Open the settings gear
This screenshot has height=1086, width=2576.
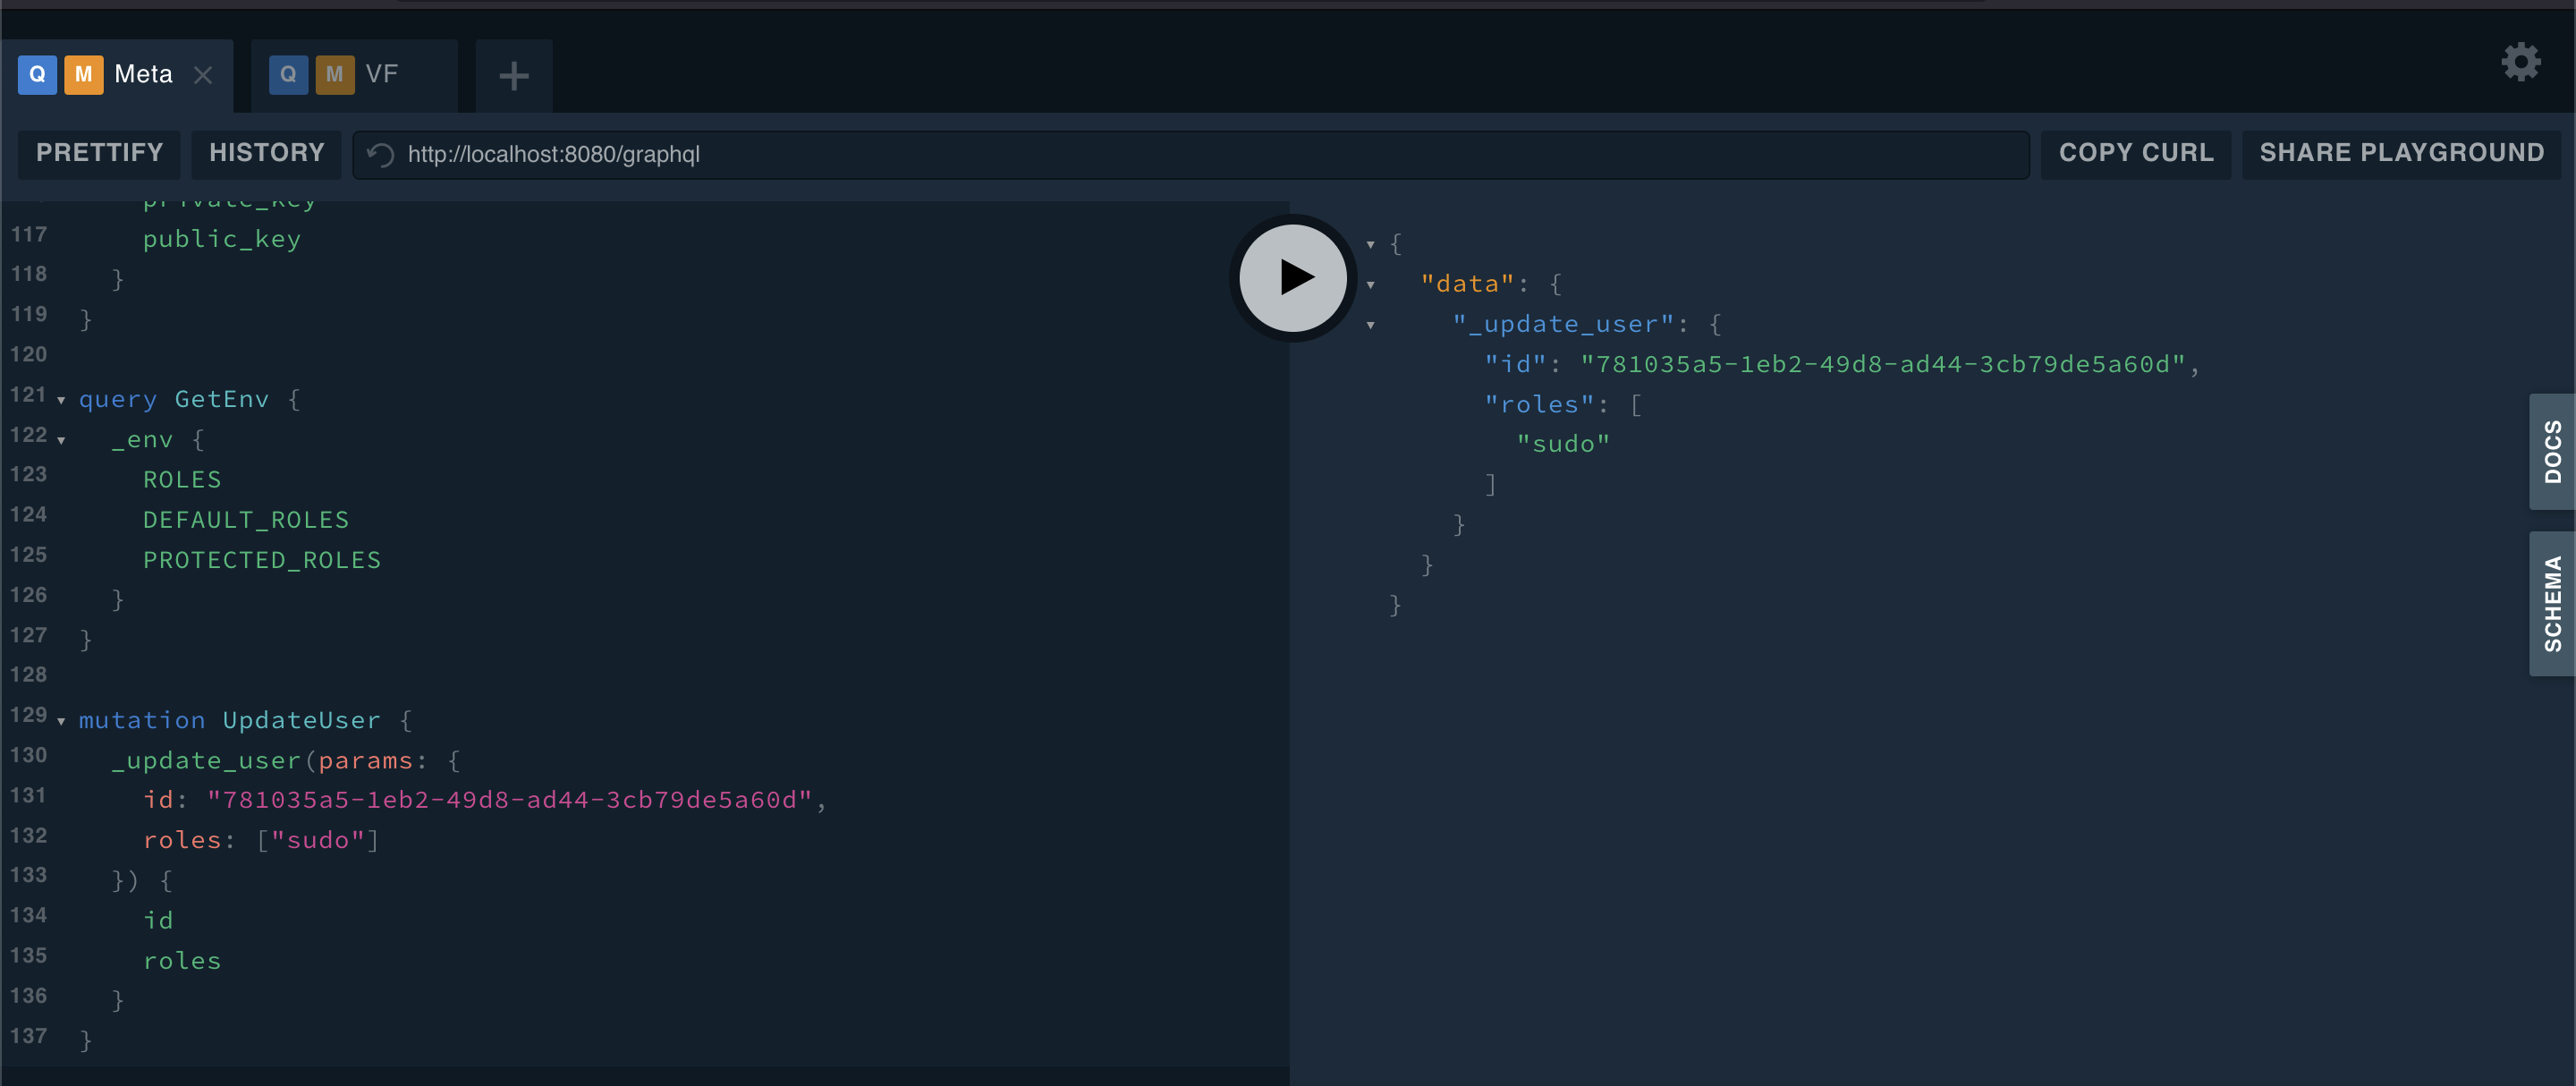[2521, 62]
